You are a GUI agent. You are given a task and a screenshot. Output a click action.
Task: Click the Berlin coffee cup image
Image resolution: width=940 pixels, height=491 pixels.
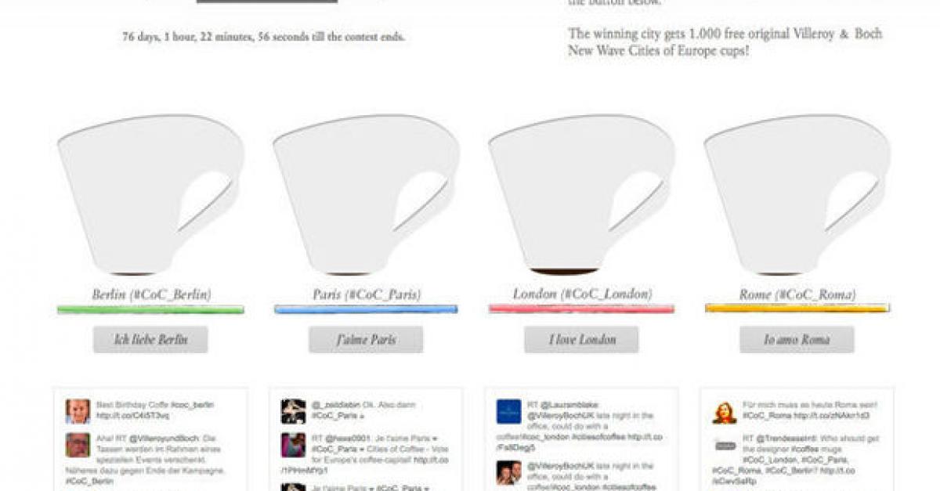pyautogui.click(x=150, y=196)
